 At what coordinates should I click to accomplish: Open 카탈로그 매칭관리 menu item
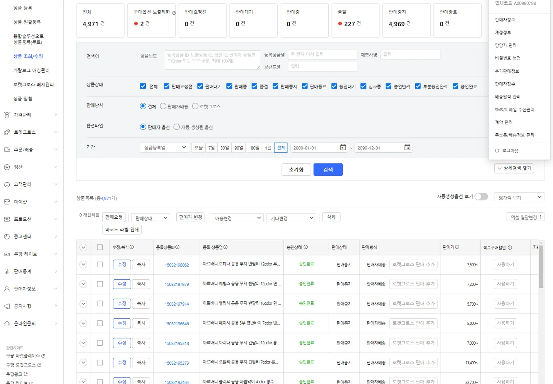(31, 70)
